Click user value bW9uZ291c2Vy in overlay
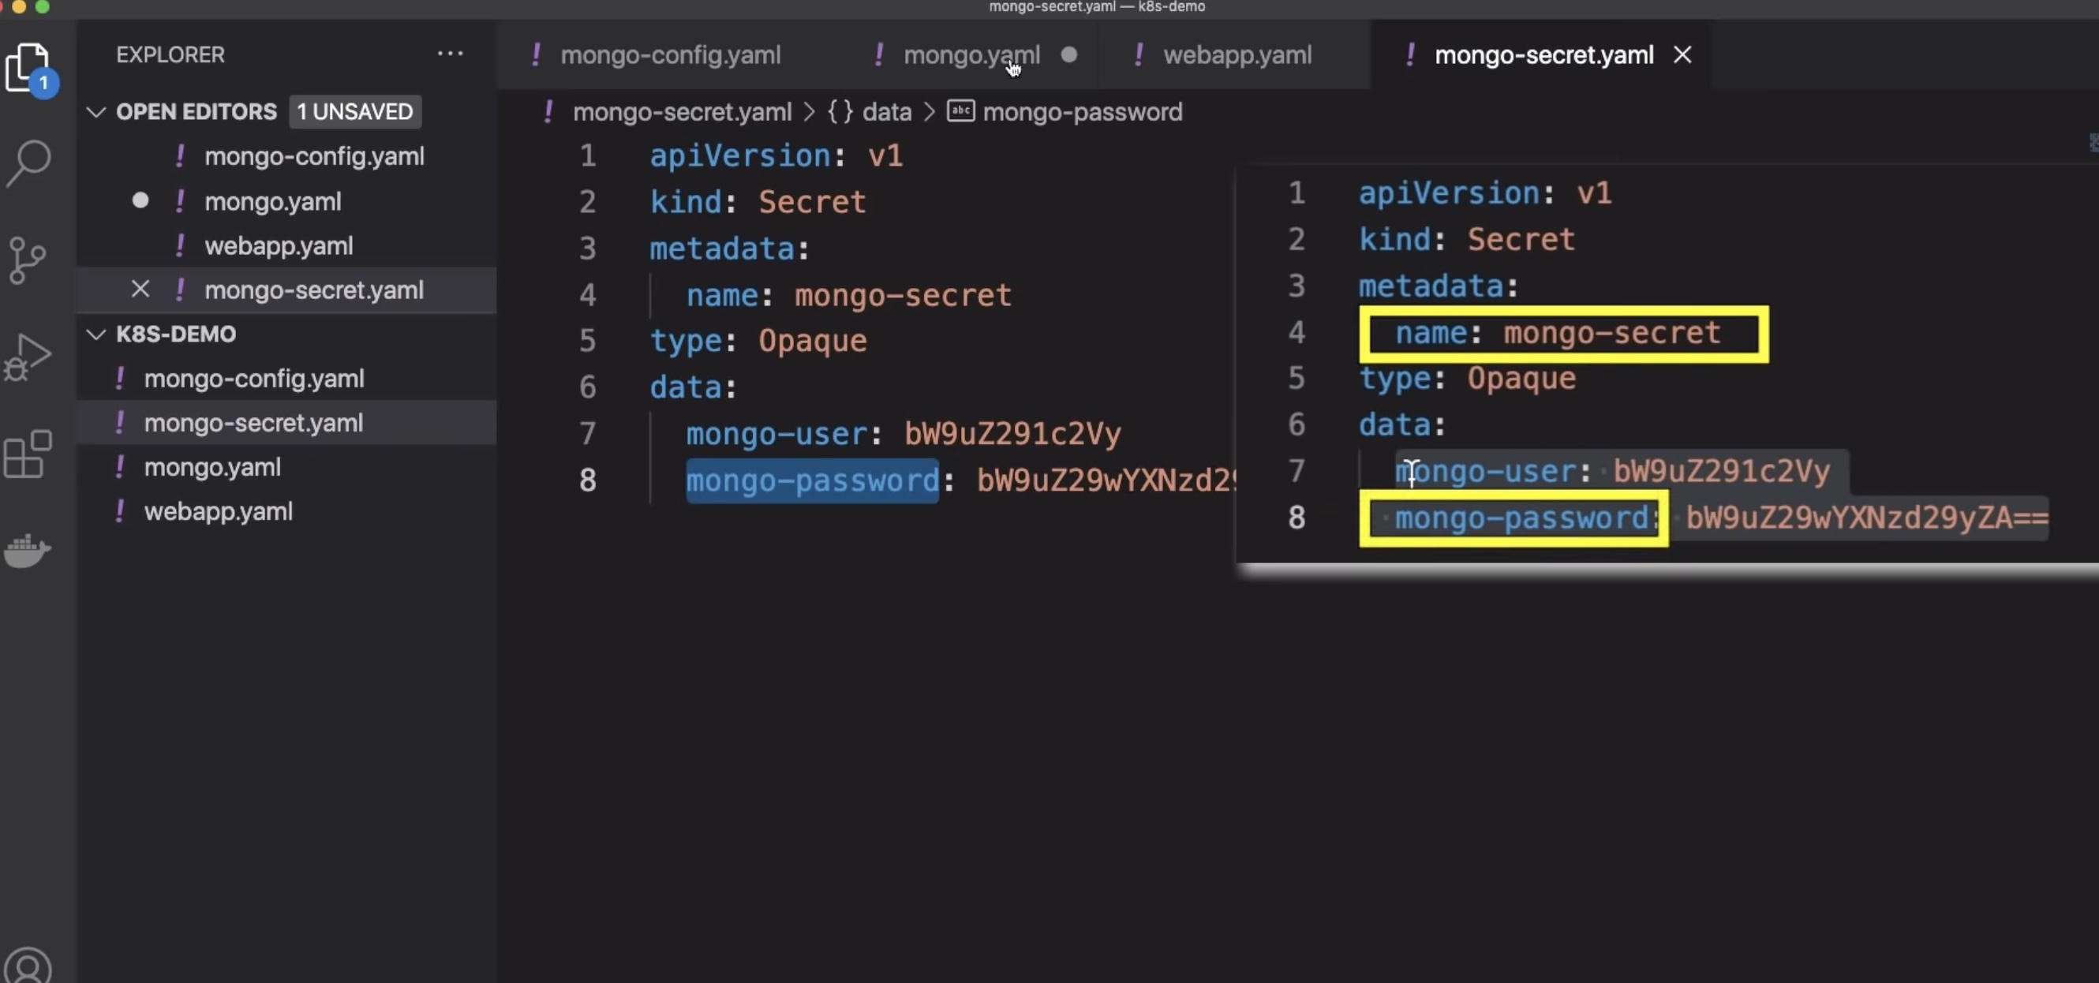2099x983 pixels. point(1722,472)
